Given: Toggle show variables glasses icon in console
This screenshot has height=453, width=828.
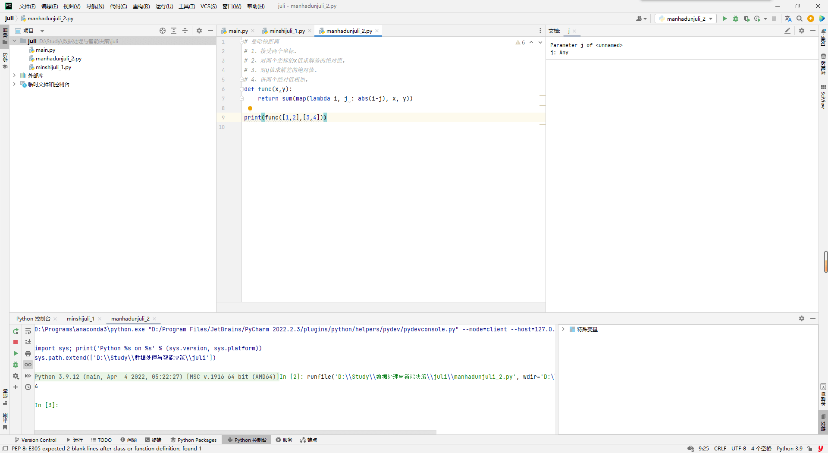Looking at the screenshot, I should 28,365.
